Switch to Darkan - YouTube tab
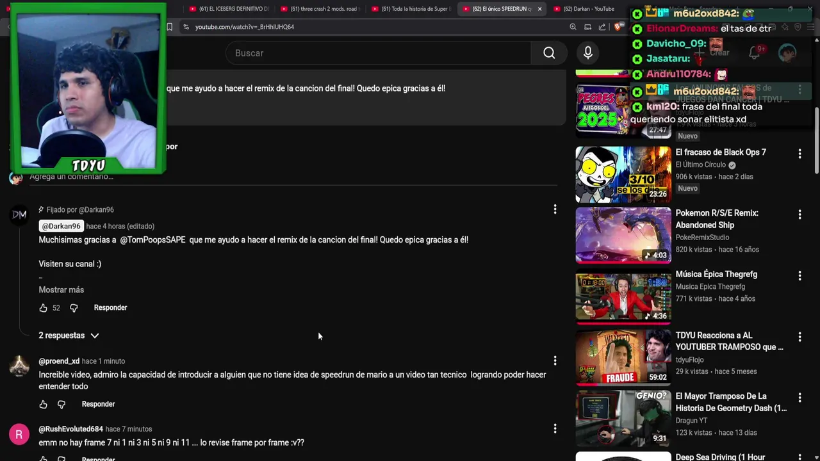 pyautogui.click(x=583, y=9)
